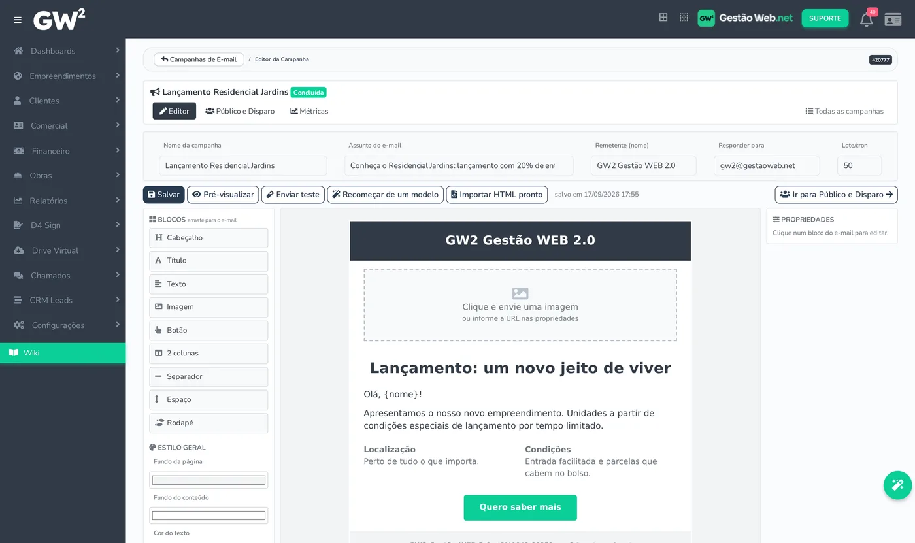Image resolution: width=915 pixels, height=543 pixels.
Task: Click Recomeçar de um modelo button
Action: pos(386,195)
